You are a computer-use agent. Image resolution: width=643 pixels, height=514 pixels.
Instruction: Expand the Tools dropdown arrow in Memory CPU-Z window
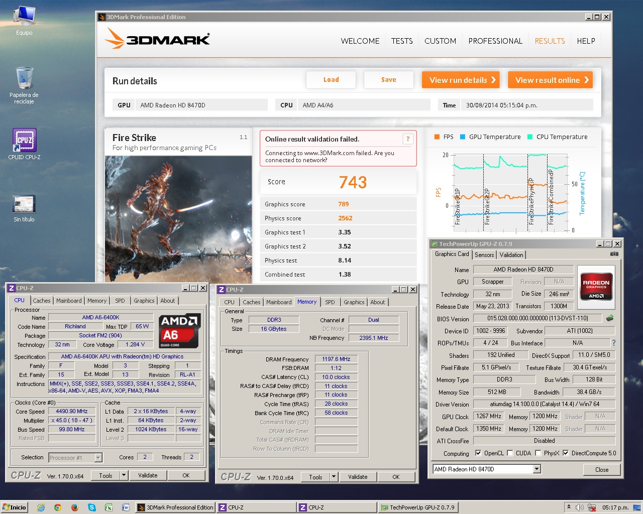pos(334,477)
